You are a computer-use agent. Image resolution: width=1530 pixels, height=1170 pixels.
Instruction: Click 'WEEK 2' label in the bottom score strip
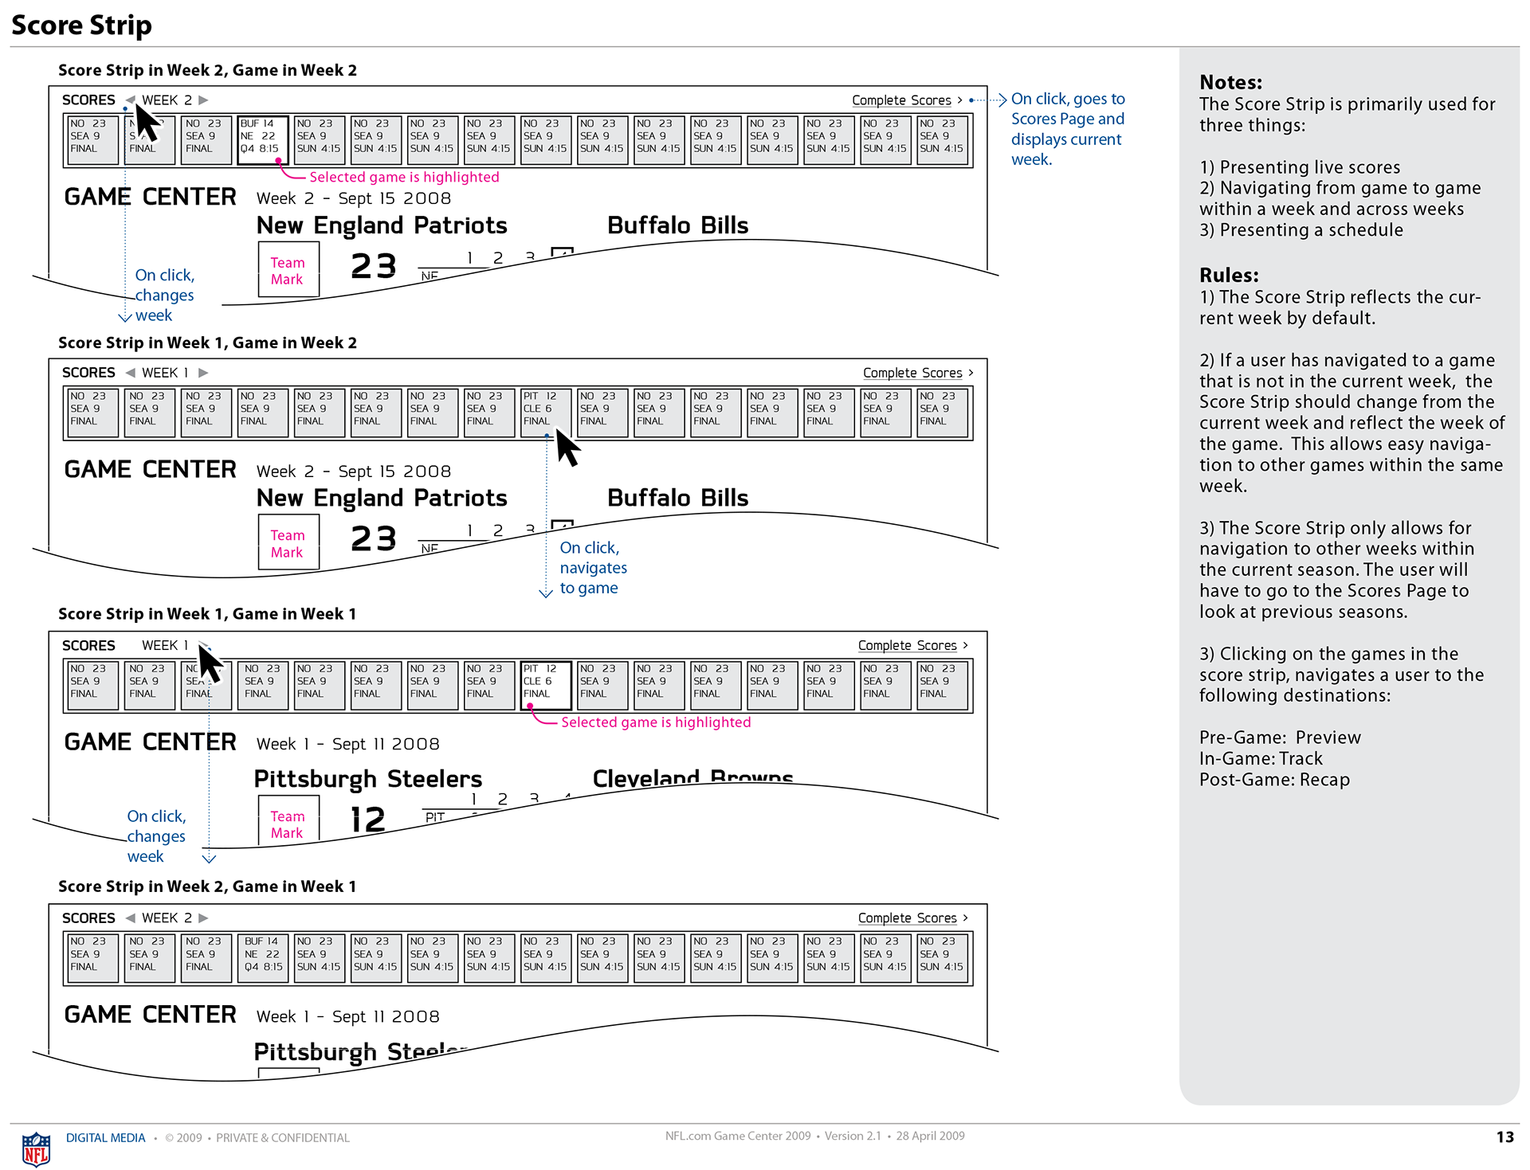click(167, 918)
